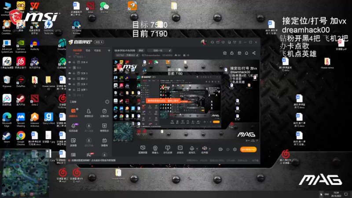Open the feedback chat icon in title bar
Screen dimensions: 352x198
[223, 42]
